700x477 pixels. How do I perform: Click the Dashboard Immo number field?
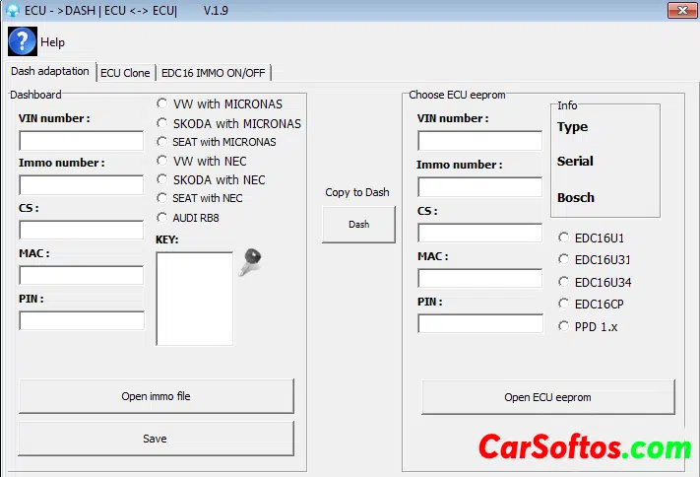click(81, 185)
